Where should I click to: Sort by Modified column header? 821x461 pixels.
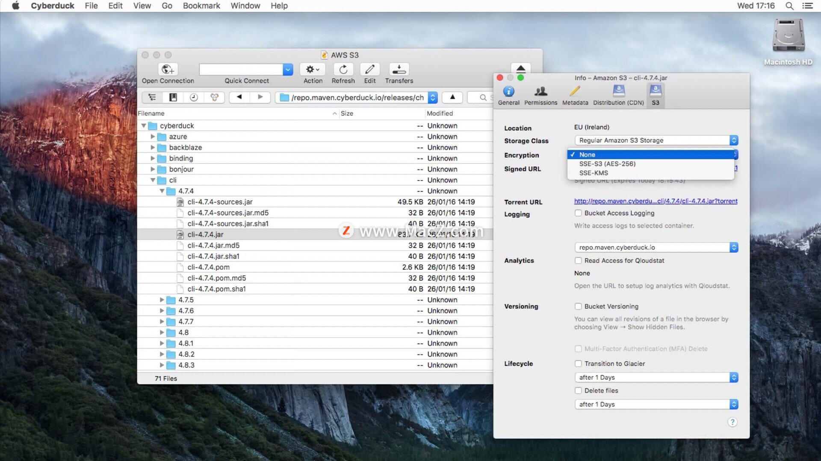(x=459, y=114)
